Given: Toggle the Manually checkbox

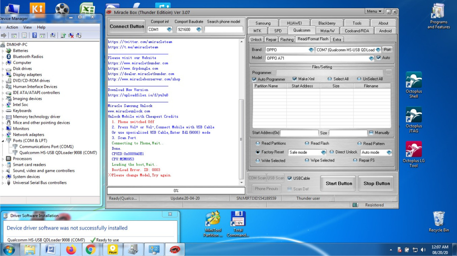Looking at the screenshot, I should (x=371, y=132).
